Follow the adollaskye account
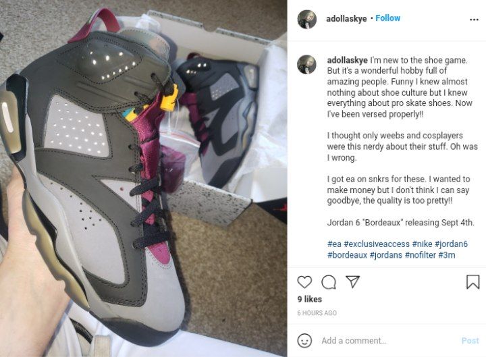This screenshot has height=357, width=486. click(x=387, y=18)
